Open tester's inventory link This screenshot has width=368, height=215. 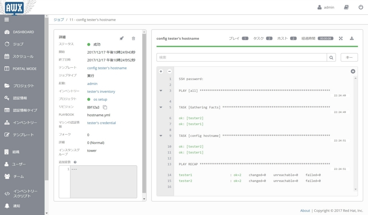(101, 91)
